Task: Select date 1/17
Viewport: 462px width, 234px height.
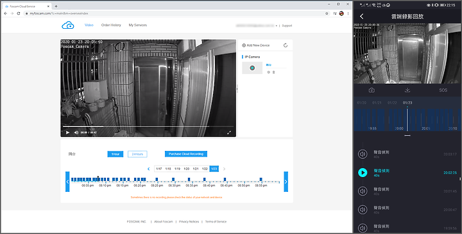Action: pyautogui.click(x=159, y=169)
